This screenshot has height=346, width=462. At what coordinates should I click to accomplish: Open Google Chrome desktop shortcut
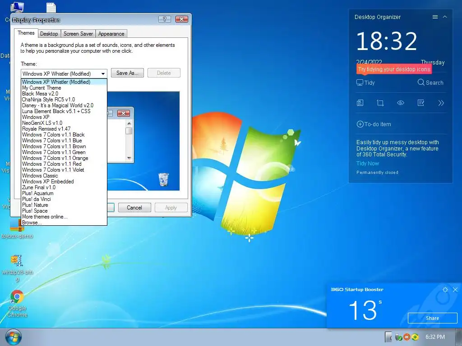point(17,304)
